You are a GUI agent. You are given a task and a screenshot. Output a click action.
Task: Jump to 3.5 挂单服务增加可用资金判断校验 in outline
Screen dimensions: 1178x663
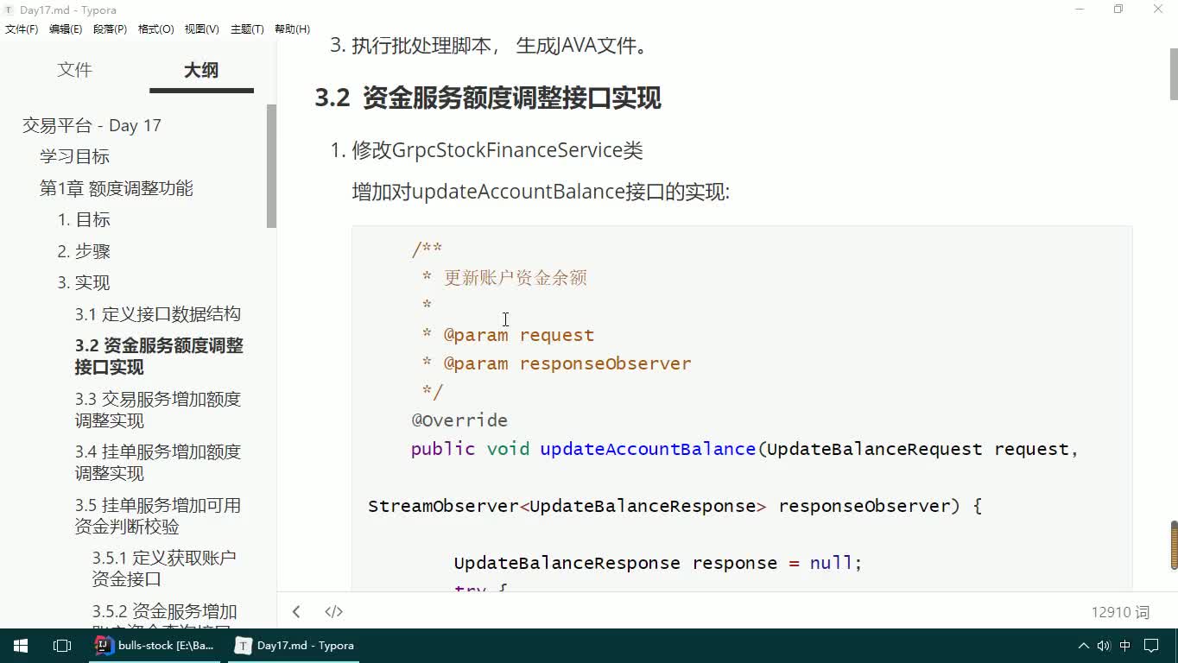pyautogui.click(x=158, y=515)
